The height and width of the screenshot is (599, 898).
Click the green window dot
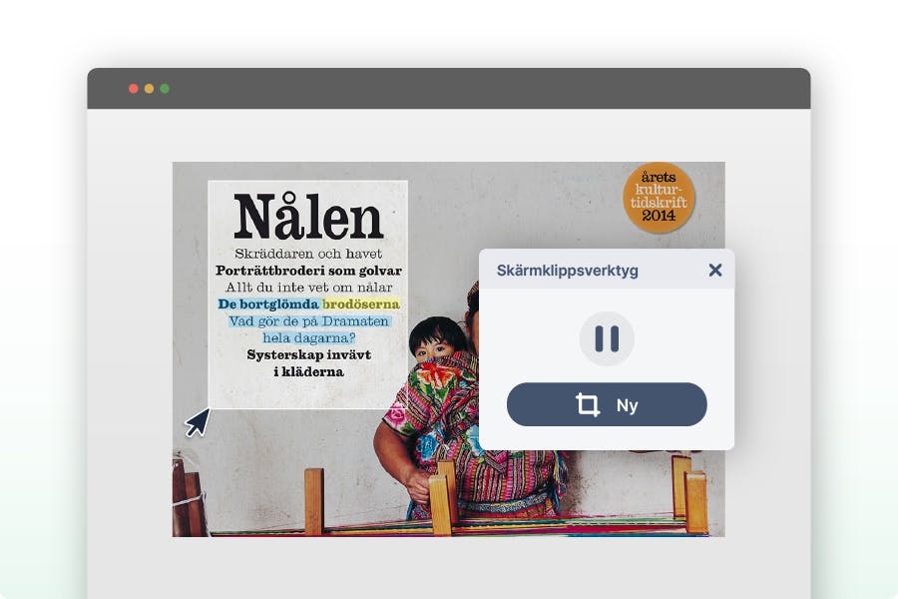click(165, 88)
